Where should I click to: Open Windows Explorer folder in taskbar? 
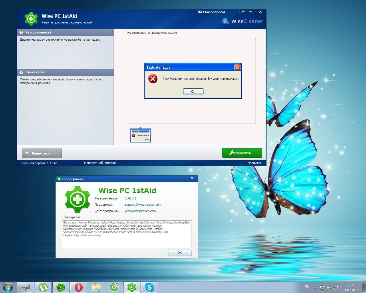click(96, 287)
